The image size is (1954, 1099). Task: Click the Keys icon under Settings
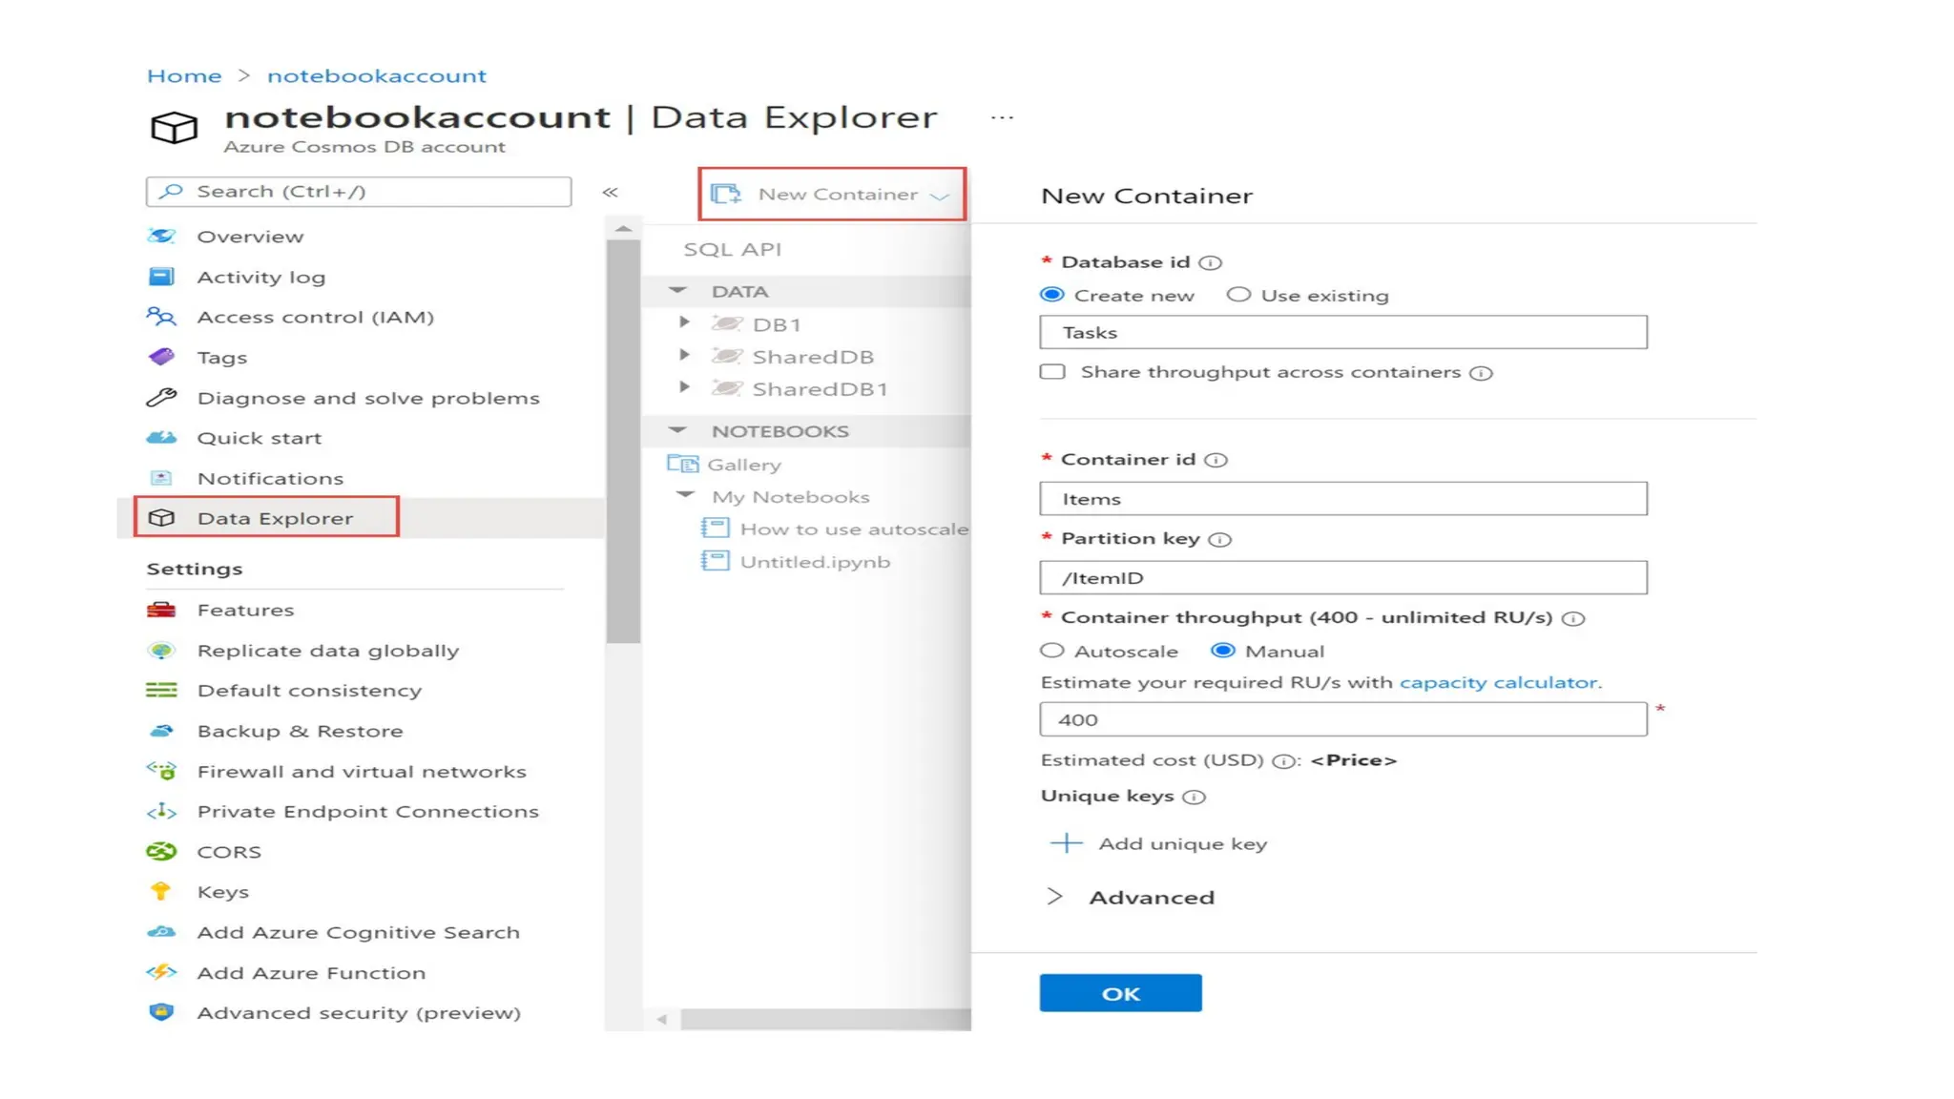tap(160, 891)
